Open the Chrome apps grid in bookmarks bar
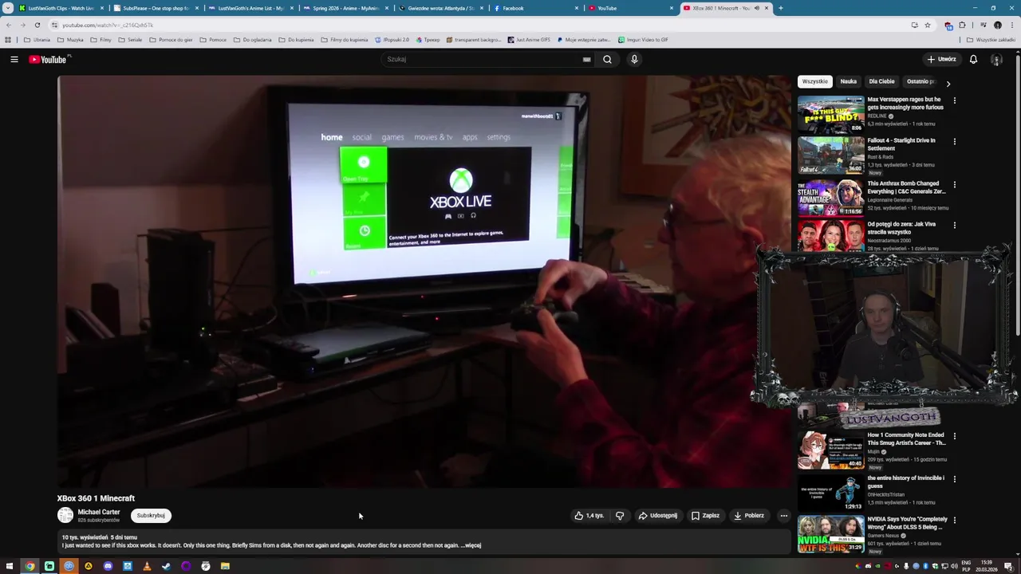Viewport: 1021px width, 574px height. [8, 40]
